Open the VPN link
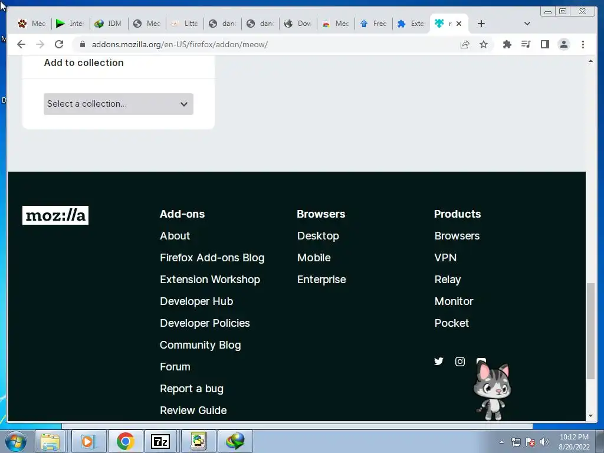604x453 pixels. pos(445,258)
